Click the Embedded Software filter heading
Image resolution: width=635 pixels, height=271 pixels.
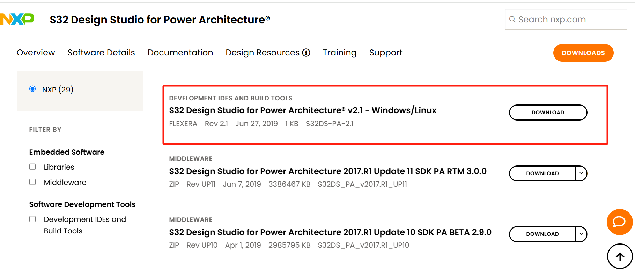(67, 152)
